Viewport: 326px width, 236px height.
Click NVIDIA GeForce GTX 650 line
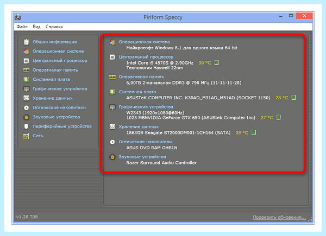(191, 118)
